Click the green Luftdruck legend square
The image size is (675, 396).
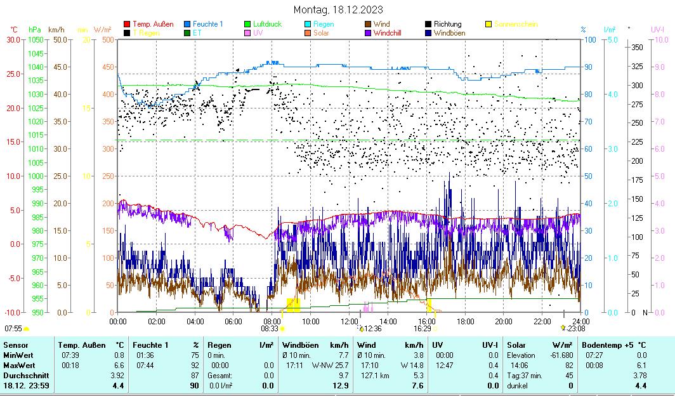[x=247, y=25]
